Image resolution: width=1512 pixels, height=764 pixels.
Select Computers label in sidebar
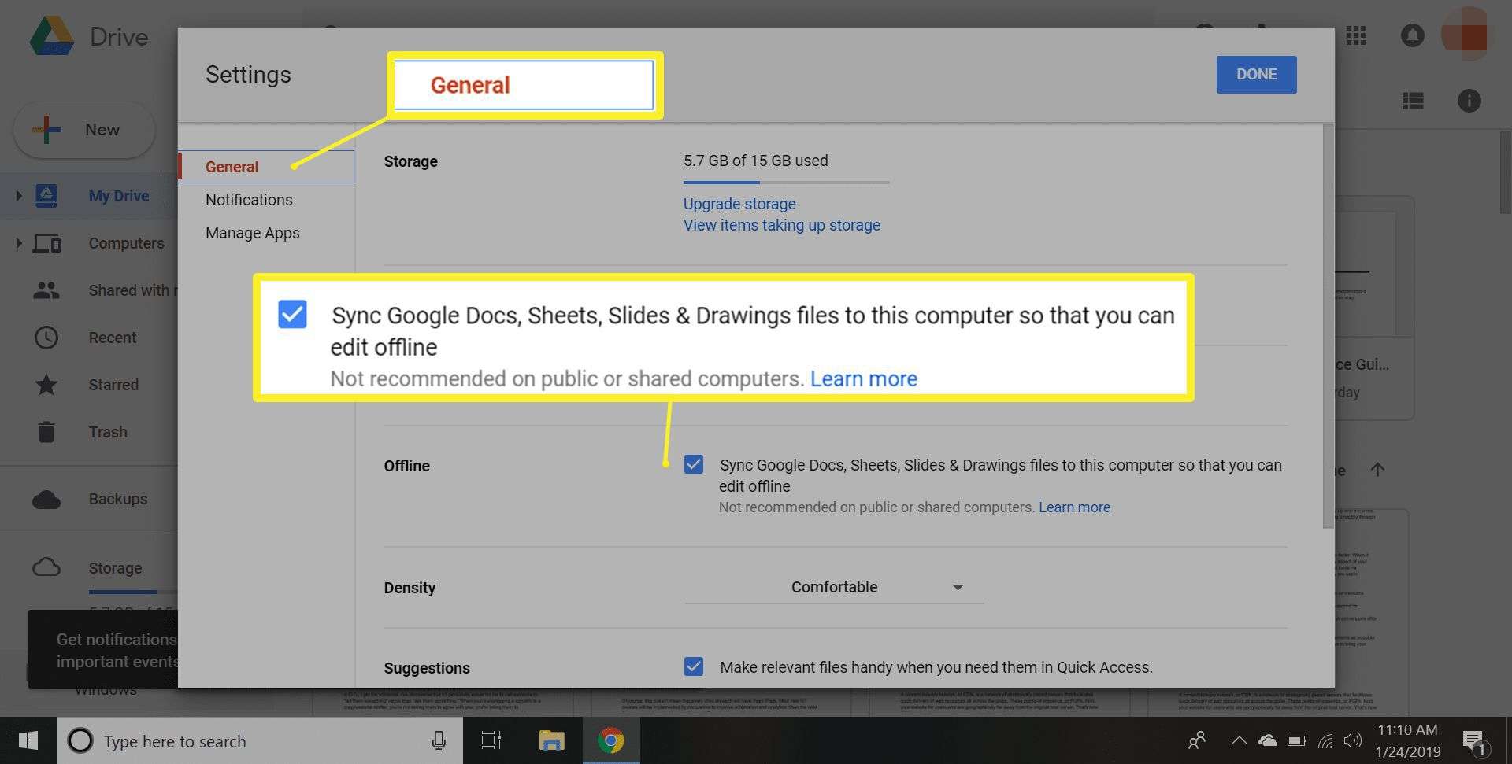pyautogui.click(x=127, y=243)
